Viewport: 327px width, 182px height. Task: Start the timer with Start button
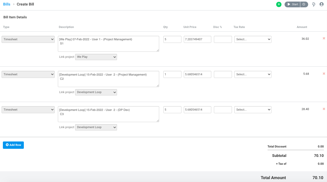[x=292, y=4]
